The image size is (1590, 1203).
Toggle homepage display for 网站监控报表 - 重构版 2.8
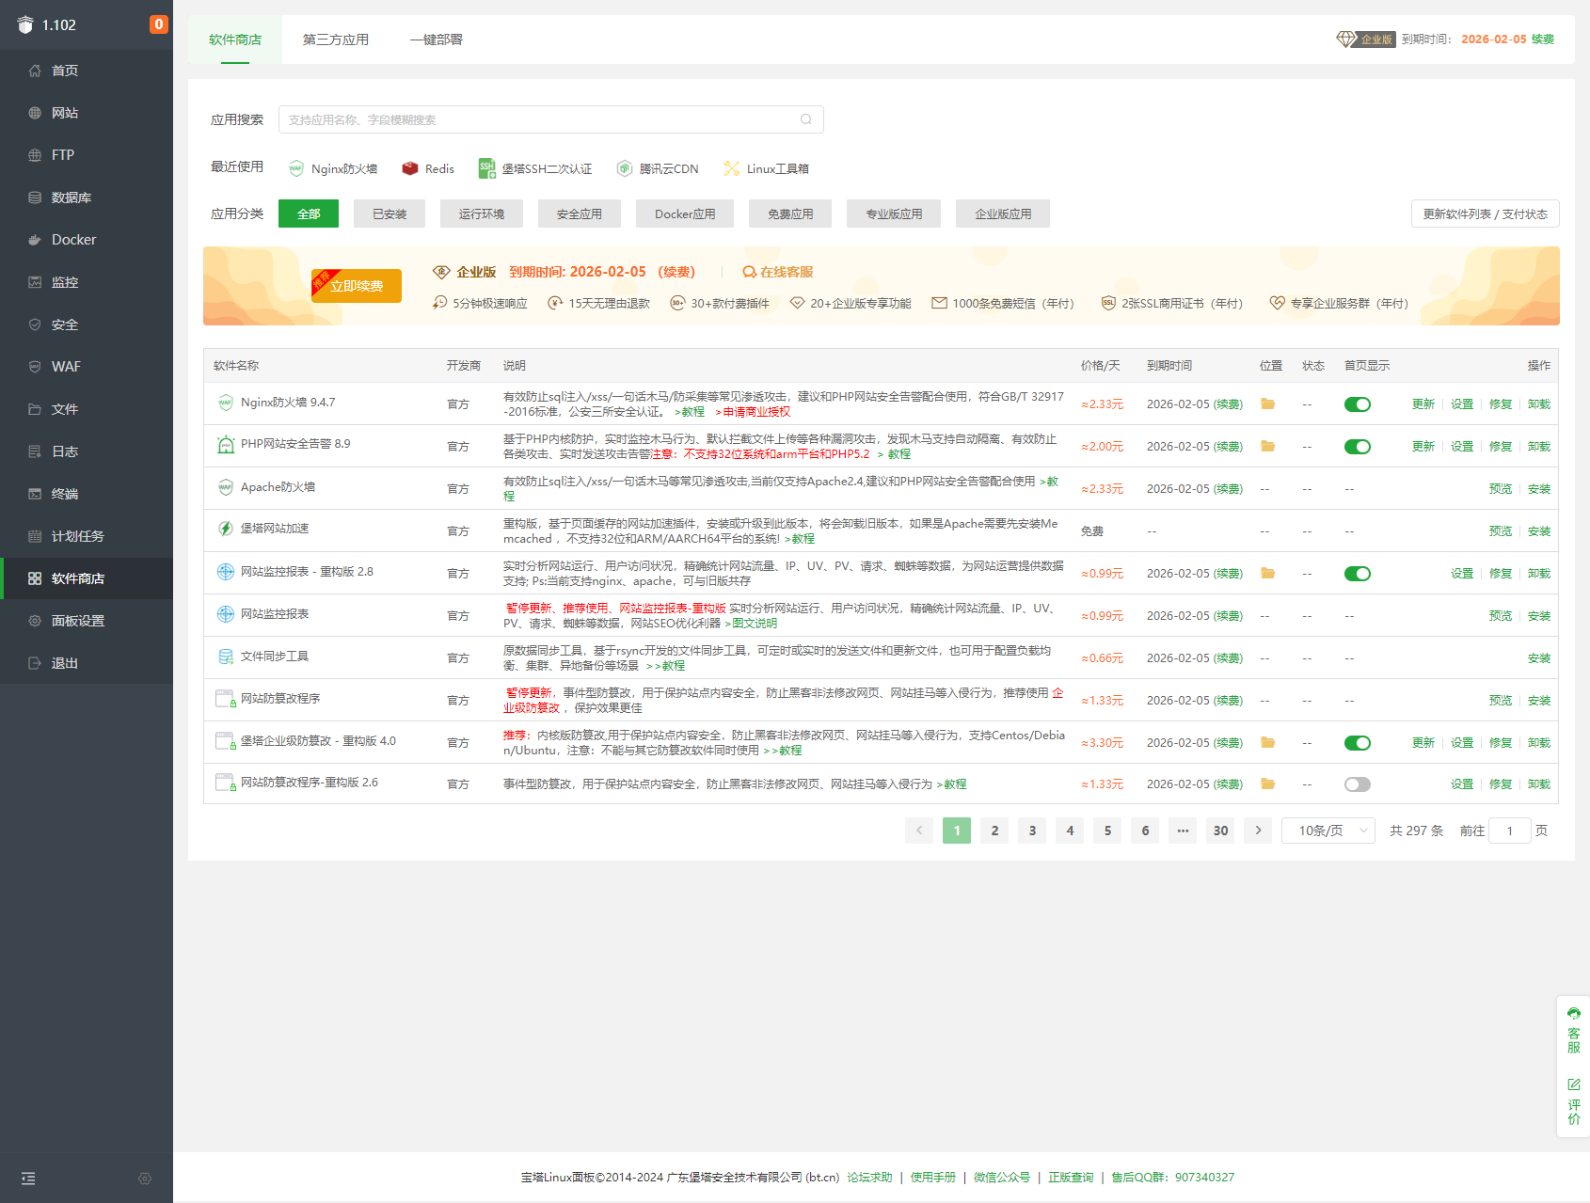click(x=1358, y=574)
